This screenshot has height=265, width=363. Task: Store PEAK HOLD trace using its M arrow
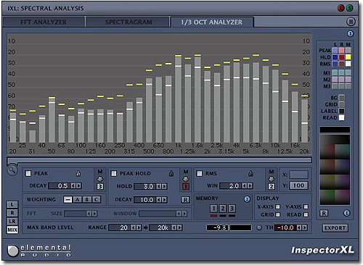[186, 180]
